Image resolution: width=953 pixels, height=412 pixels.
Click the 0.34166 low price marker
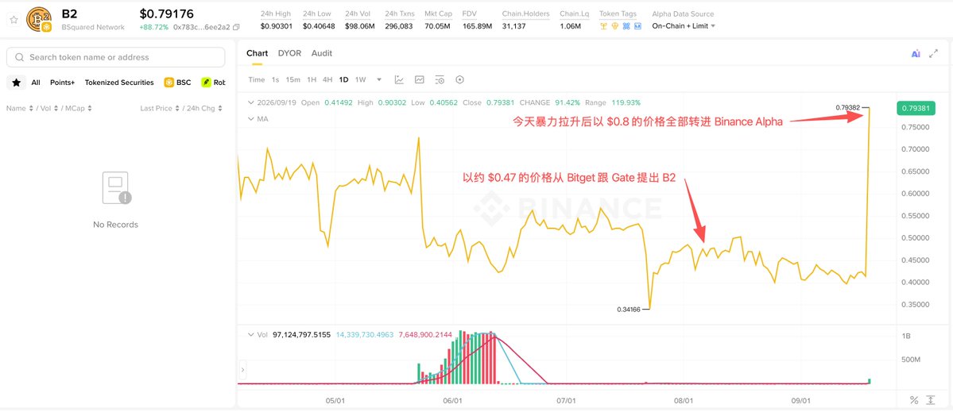coord(629,310)
